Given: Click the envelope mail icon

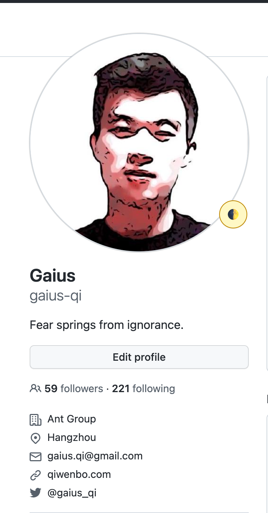Looking at the screenshot, I should point(35,457).
